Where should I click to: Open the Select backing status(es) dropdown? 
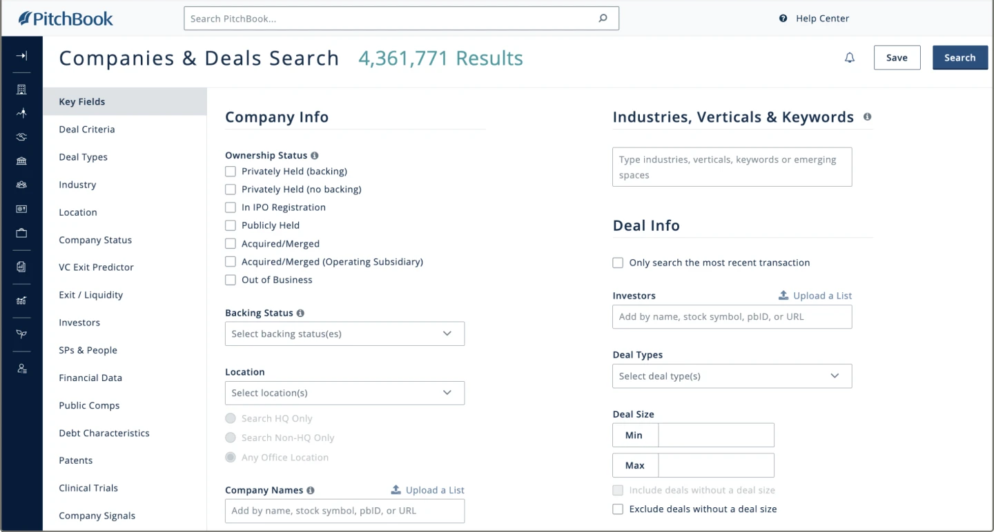tap(344, 334)
